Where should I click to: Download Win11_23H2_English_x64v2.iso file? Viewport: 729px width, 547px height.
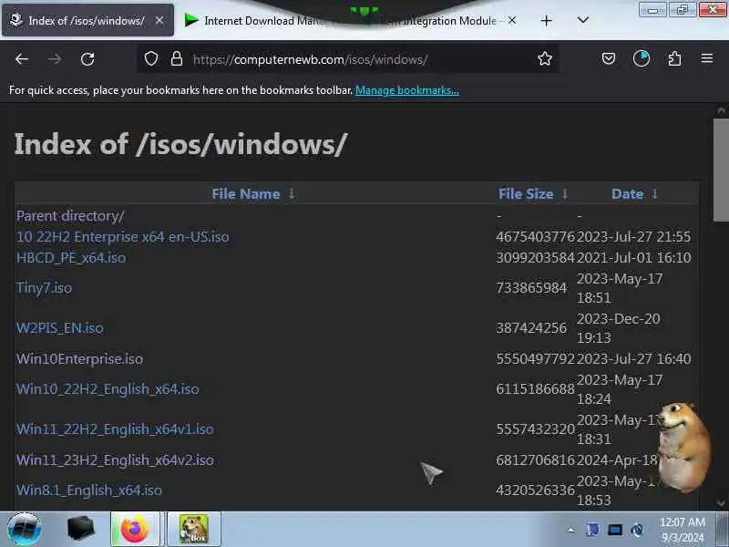[115, 460]
